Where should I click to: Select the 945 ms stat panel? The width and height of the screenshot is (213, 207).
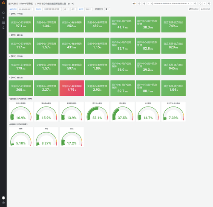point(173,67)
